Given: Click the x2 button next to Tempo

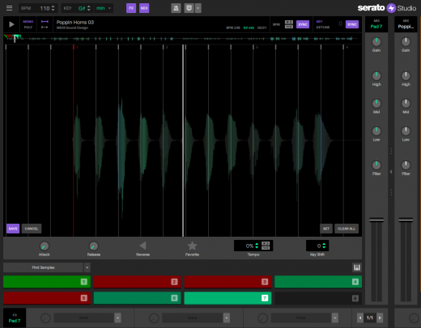Looking at the screenshot, I should pos(266,243).
